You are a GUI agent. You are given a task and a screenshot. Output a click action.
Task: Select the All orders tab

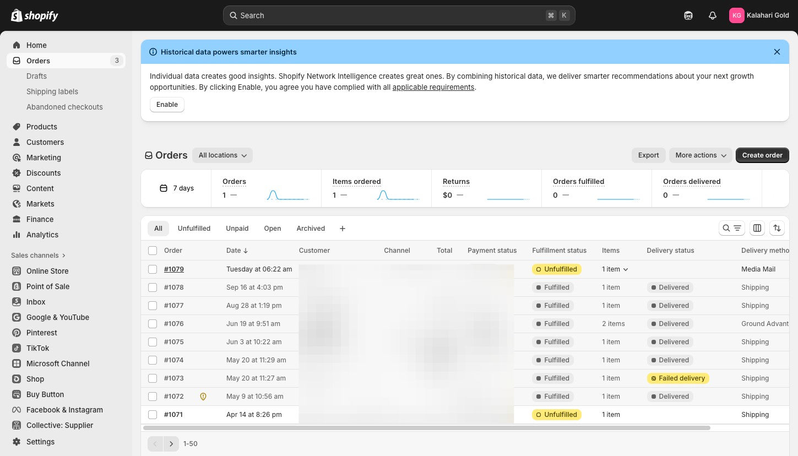click(158, 229)
